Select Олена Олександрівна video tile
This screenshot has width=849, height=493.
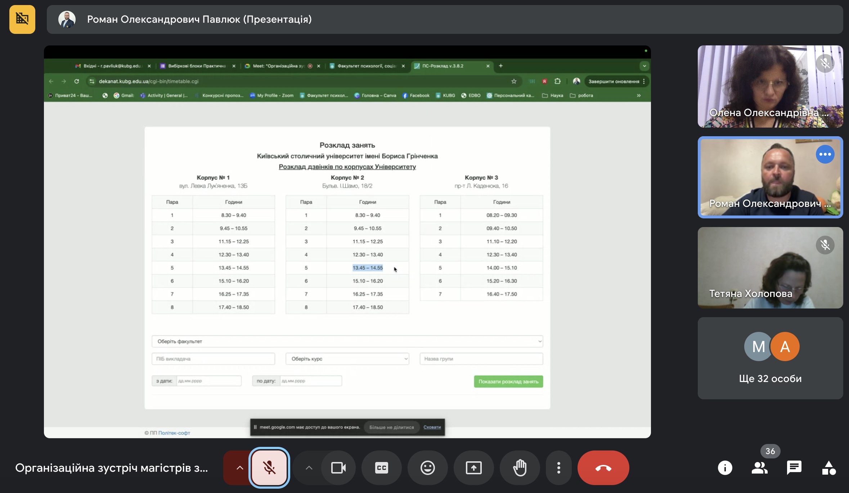770,86
